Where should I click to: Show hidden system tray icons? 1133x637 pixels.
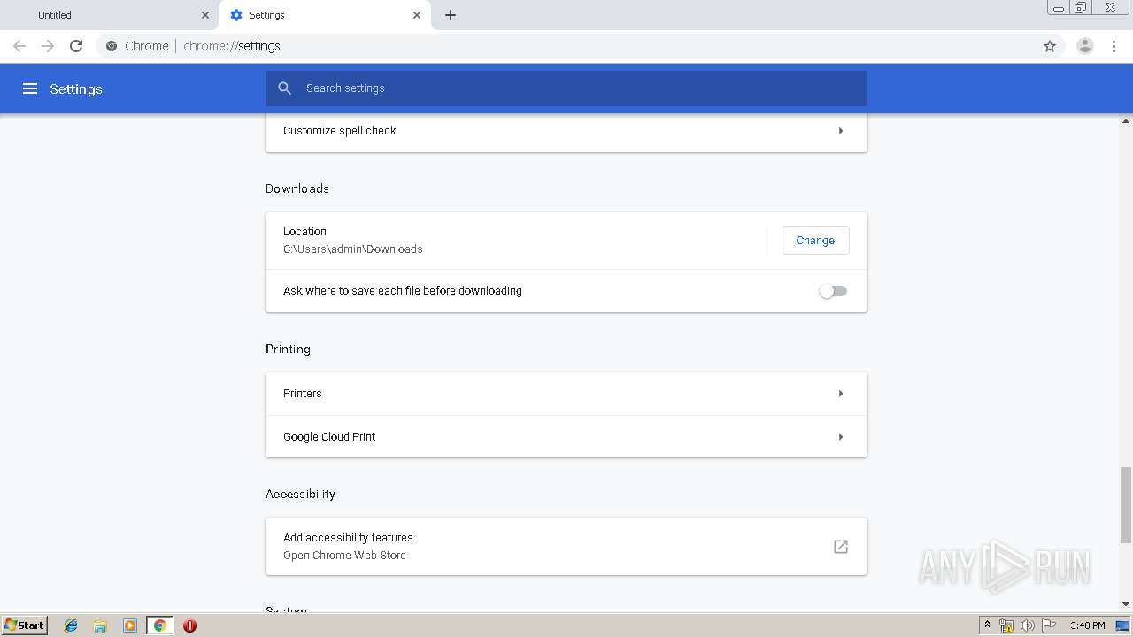pyautogui.click(x=987, y=625)
